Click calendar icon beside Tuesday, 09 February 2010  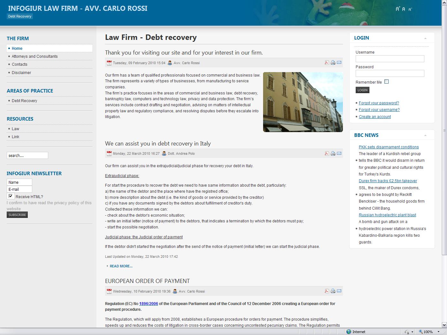pyautogui.click(x=109, y=63)
